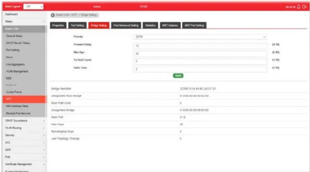
Task: Click the Max Hops label
Action: point(57,124)
